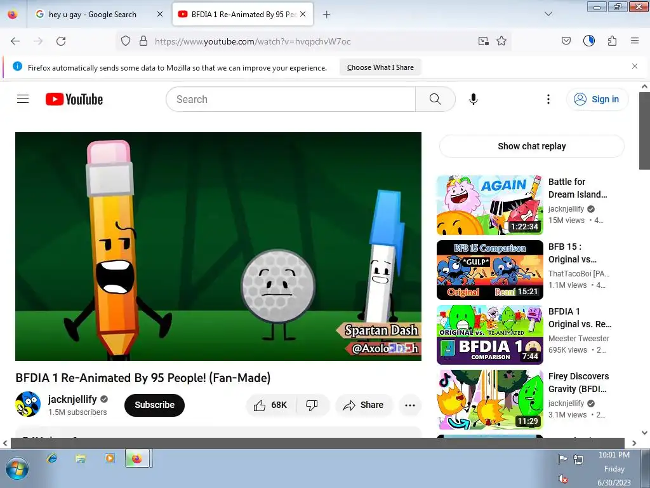
Task: Start voice search with microphone icon
Action: pos(474,99)
